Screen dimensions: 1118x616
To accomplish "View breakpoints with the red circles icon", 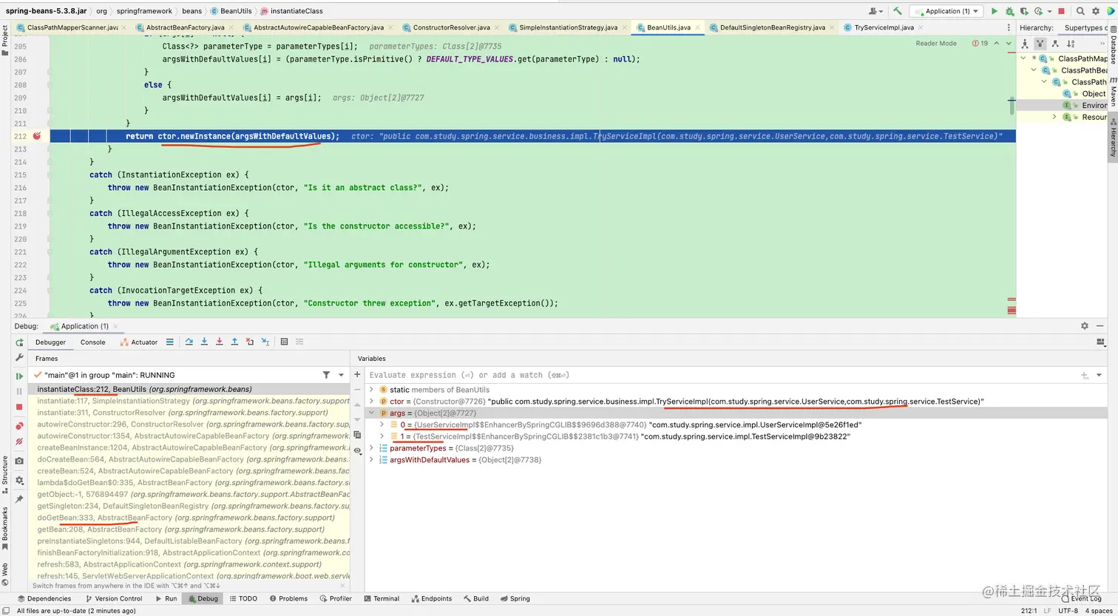I will tap(19, 426).
